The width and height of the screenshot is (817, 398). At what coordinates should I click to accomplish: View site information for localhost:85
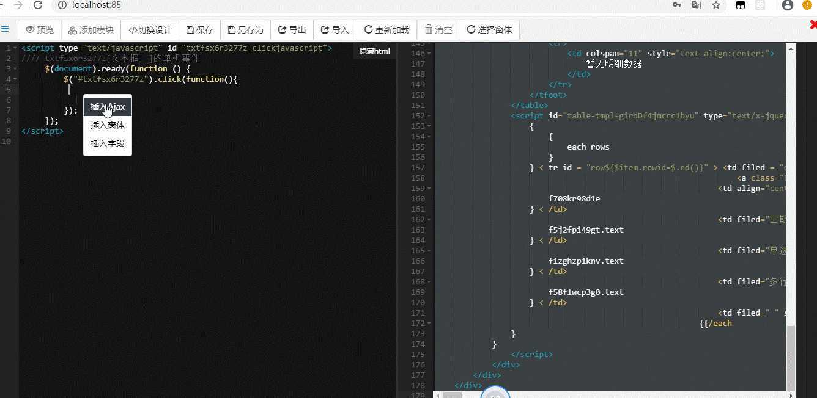point(62,5)
